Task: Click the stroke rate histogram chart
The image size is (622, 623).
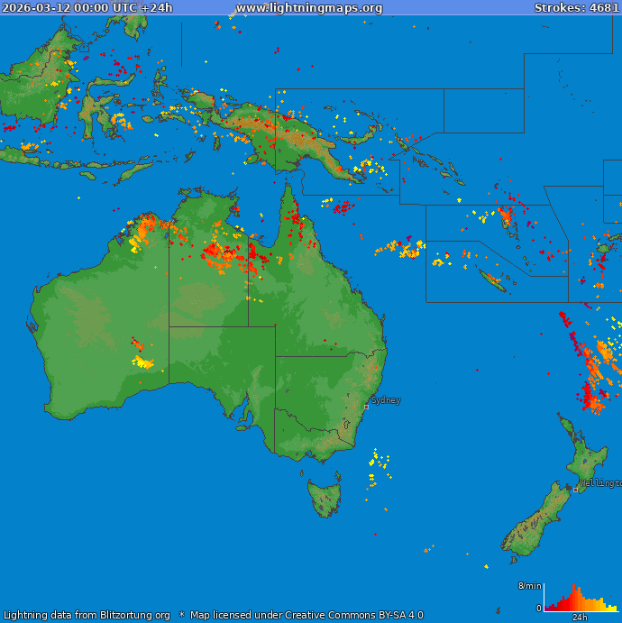Action: (581, 599)
